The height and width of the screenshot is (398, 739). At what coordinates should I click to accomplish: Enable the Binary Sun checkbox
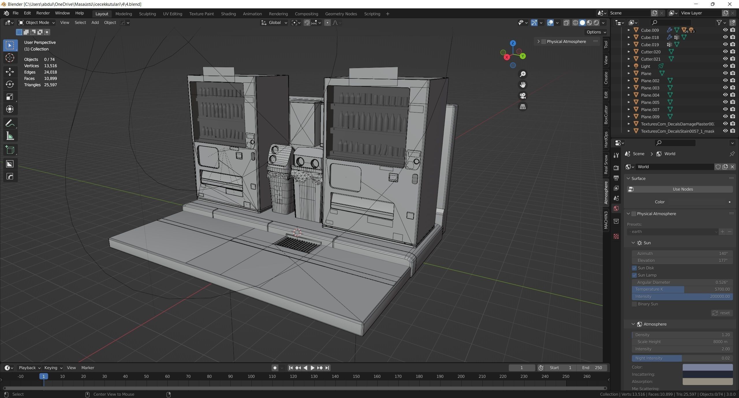pos(634,304)
